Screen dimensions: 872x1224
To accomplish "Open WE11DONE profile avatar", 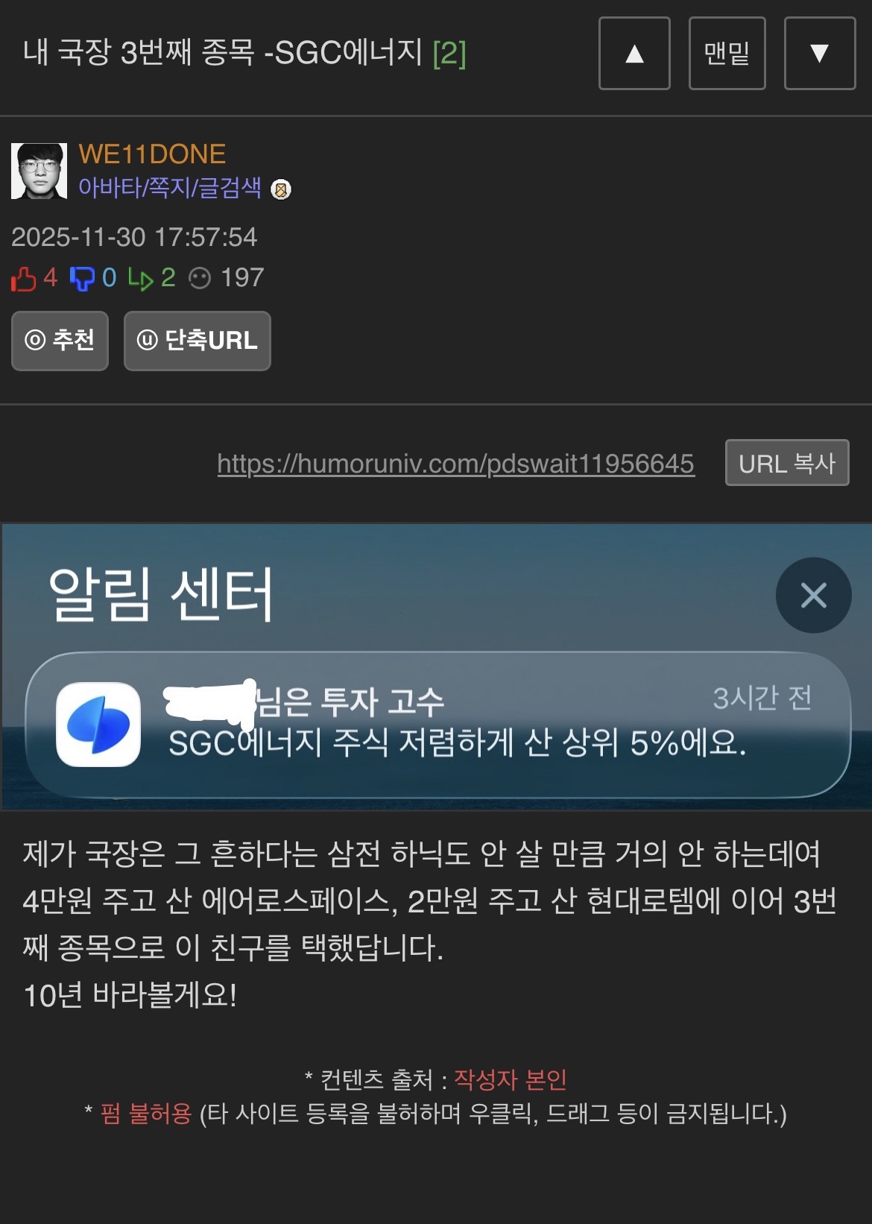I will (39, 171).
